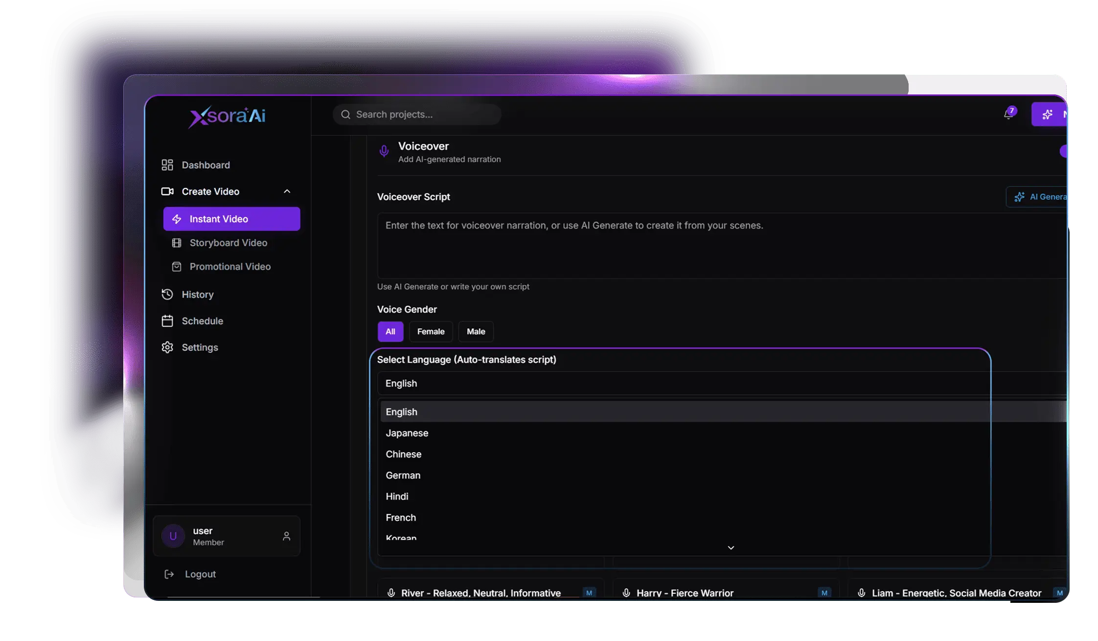Click the Search projects field
1098x641 pixels.
tap(417, 114)
